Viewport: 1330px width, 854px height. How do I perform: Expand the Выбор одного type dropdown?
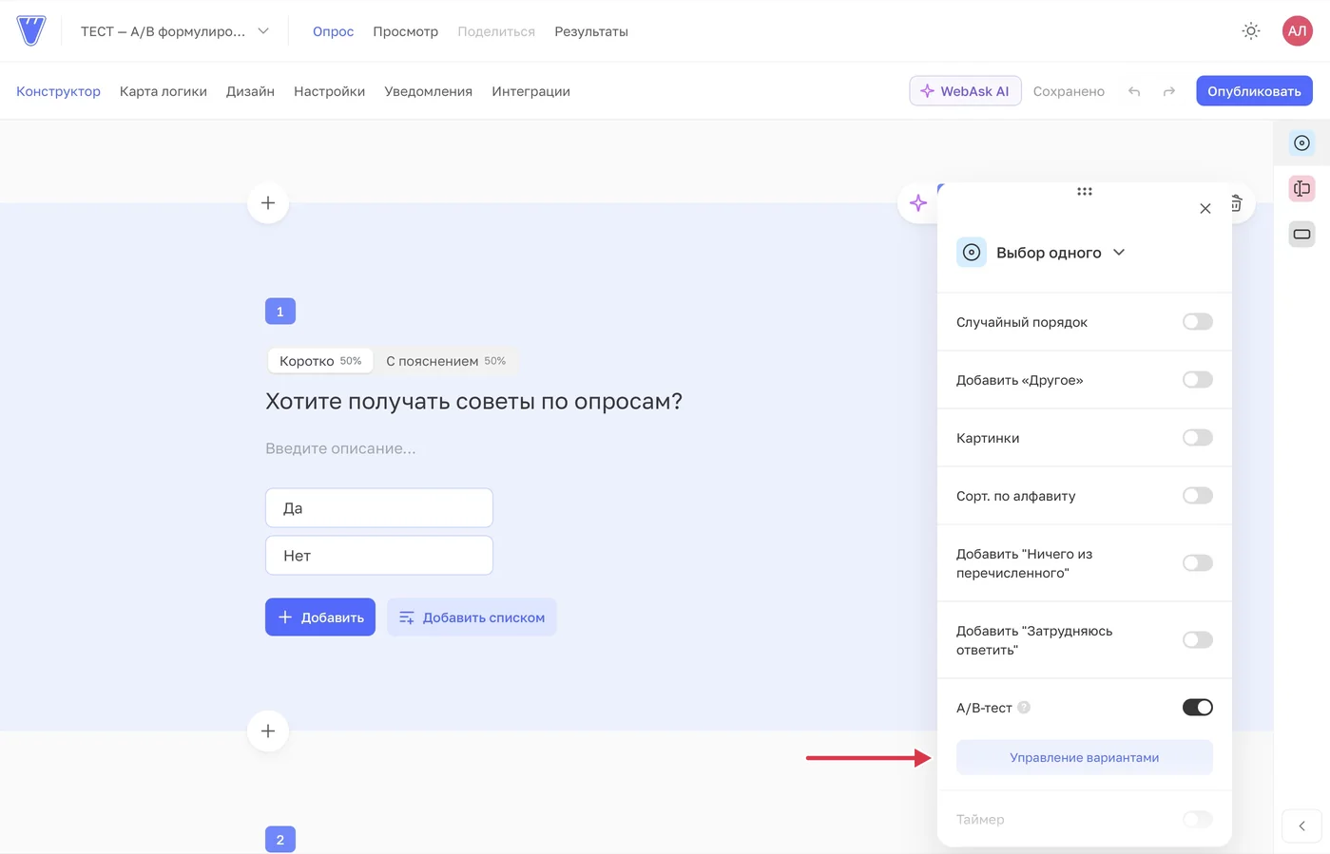(1119, 253)
